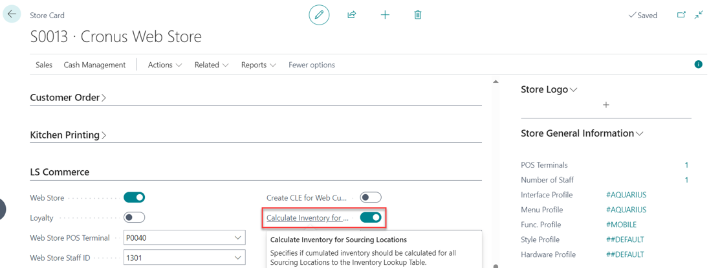
Task: Expand the Kitchen Printing section
Action: [x=68, y=135]
